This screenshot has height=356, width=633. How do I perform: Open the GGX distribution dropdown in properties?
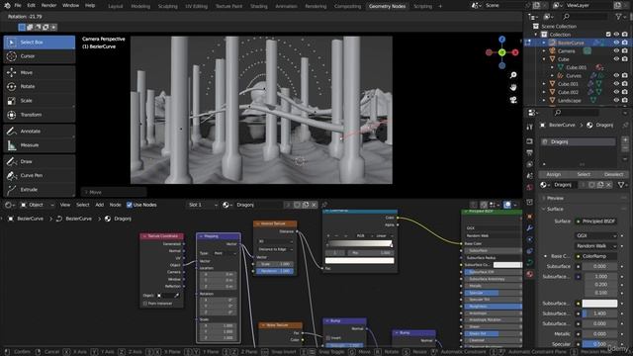[x=595, y=235]
